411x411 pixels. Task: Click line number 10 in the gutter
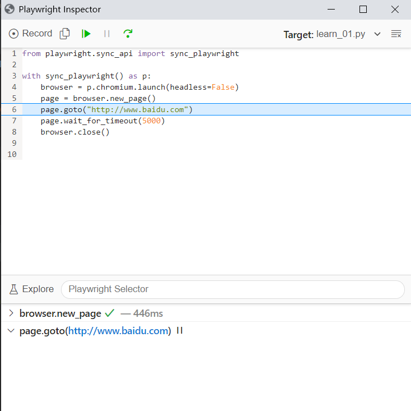coord(12,154)
